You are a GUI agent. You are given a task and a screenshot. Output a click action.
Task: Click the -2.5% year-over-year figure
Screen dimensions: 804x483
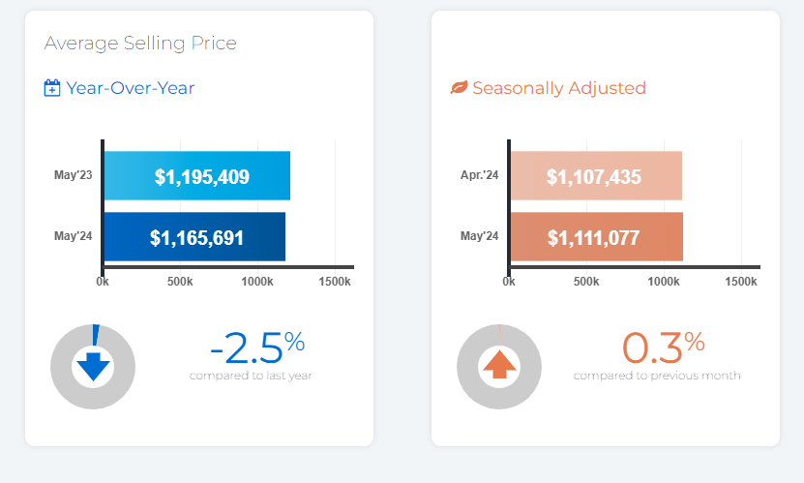coord(256,346)
